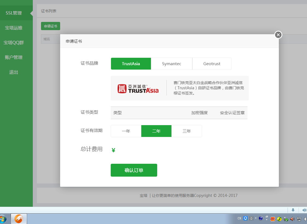Choose Geotrust as the certificate brand
The height and width of the screenshot is (224, 307).
tap(212, 64)
